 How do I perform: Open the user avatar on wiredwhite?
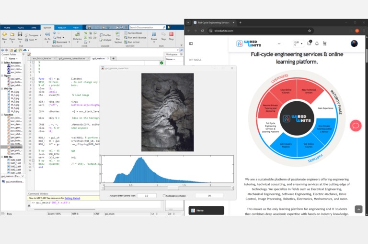354,43
